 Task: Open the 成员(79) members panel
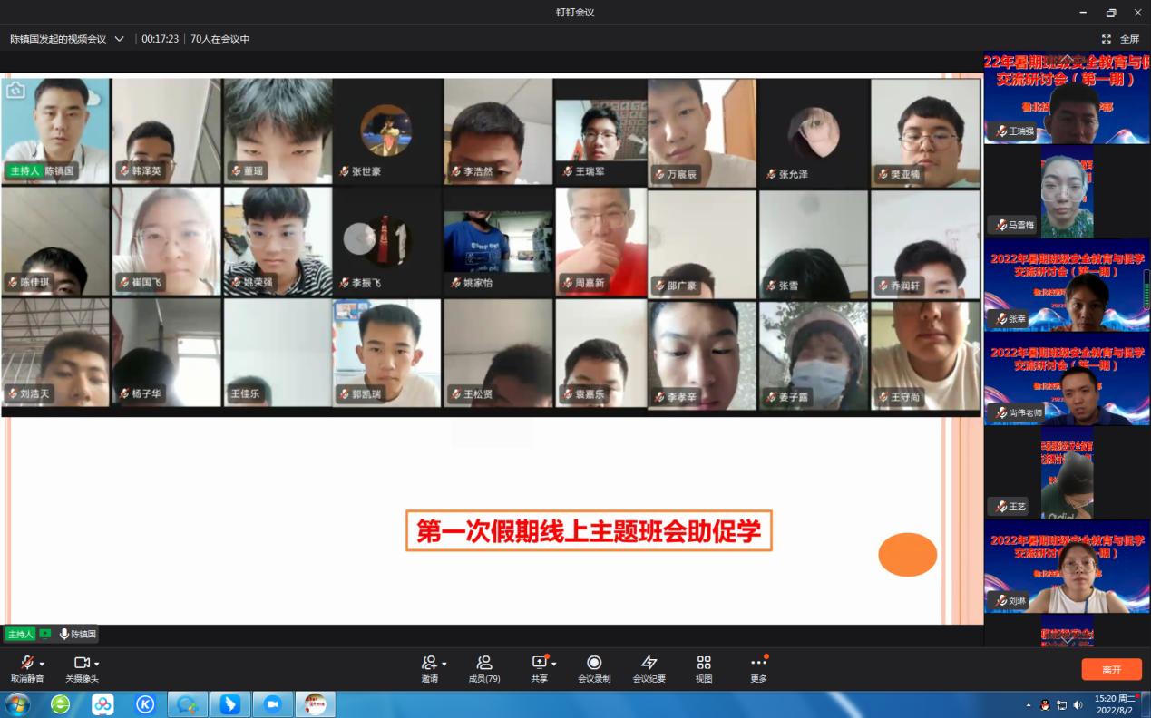click(484, 669)
